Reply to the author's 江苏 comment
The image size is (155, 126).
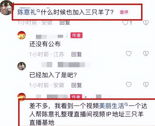point(77,54)
